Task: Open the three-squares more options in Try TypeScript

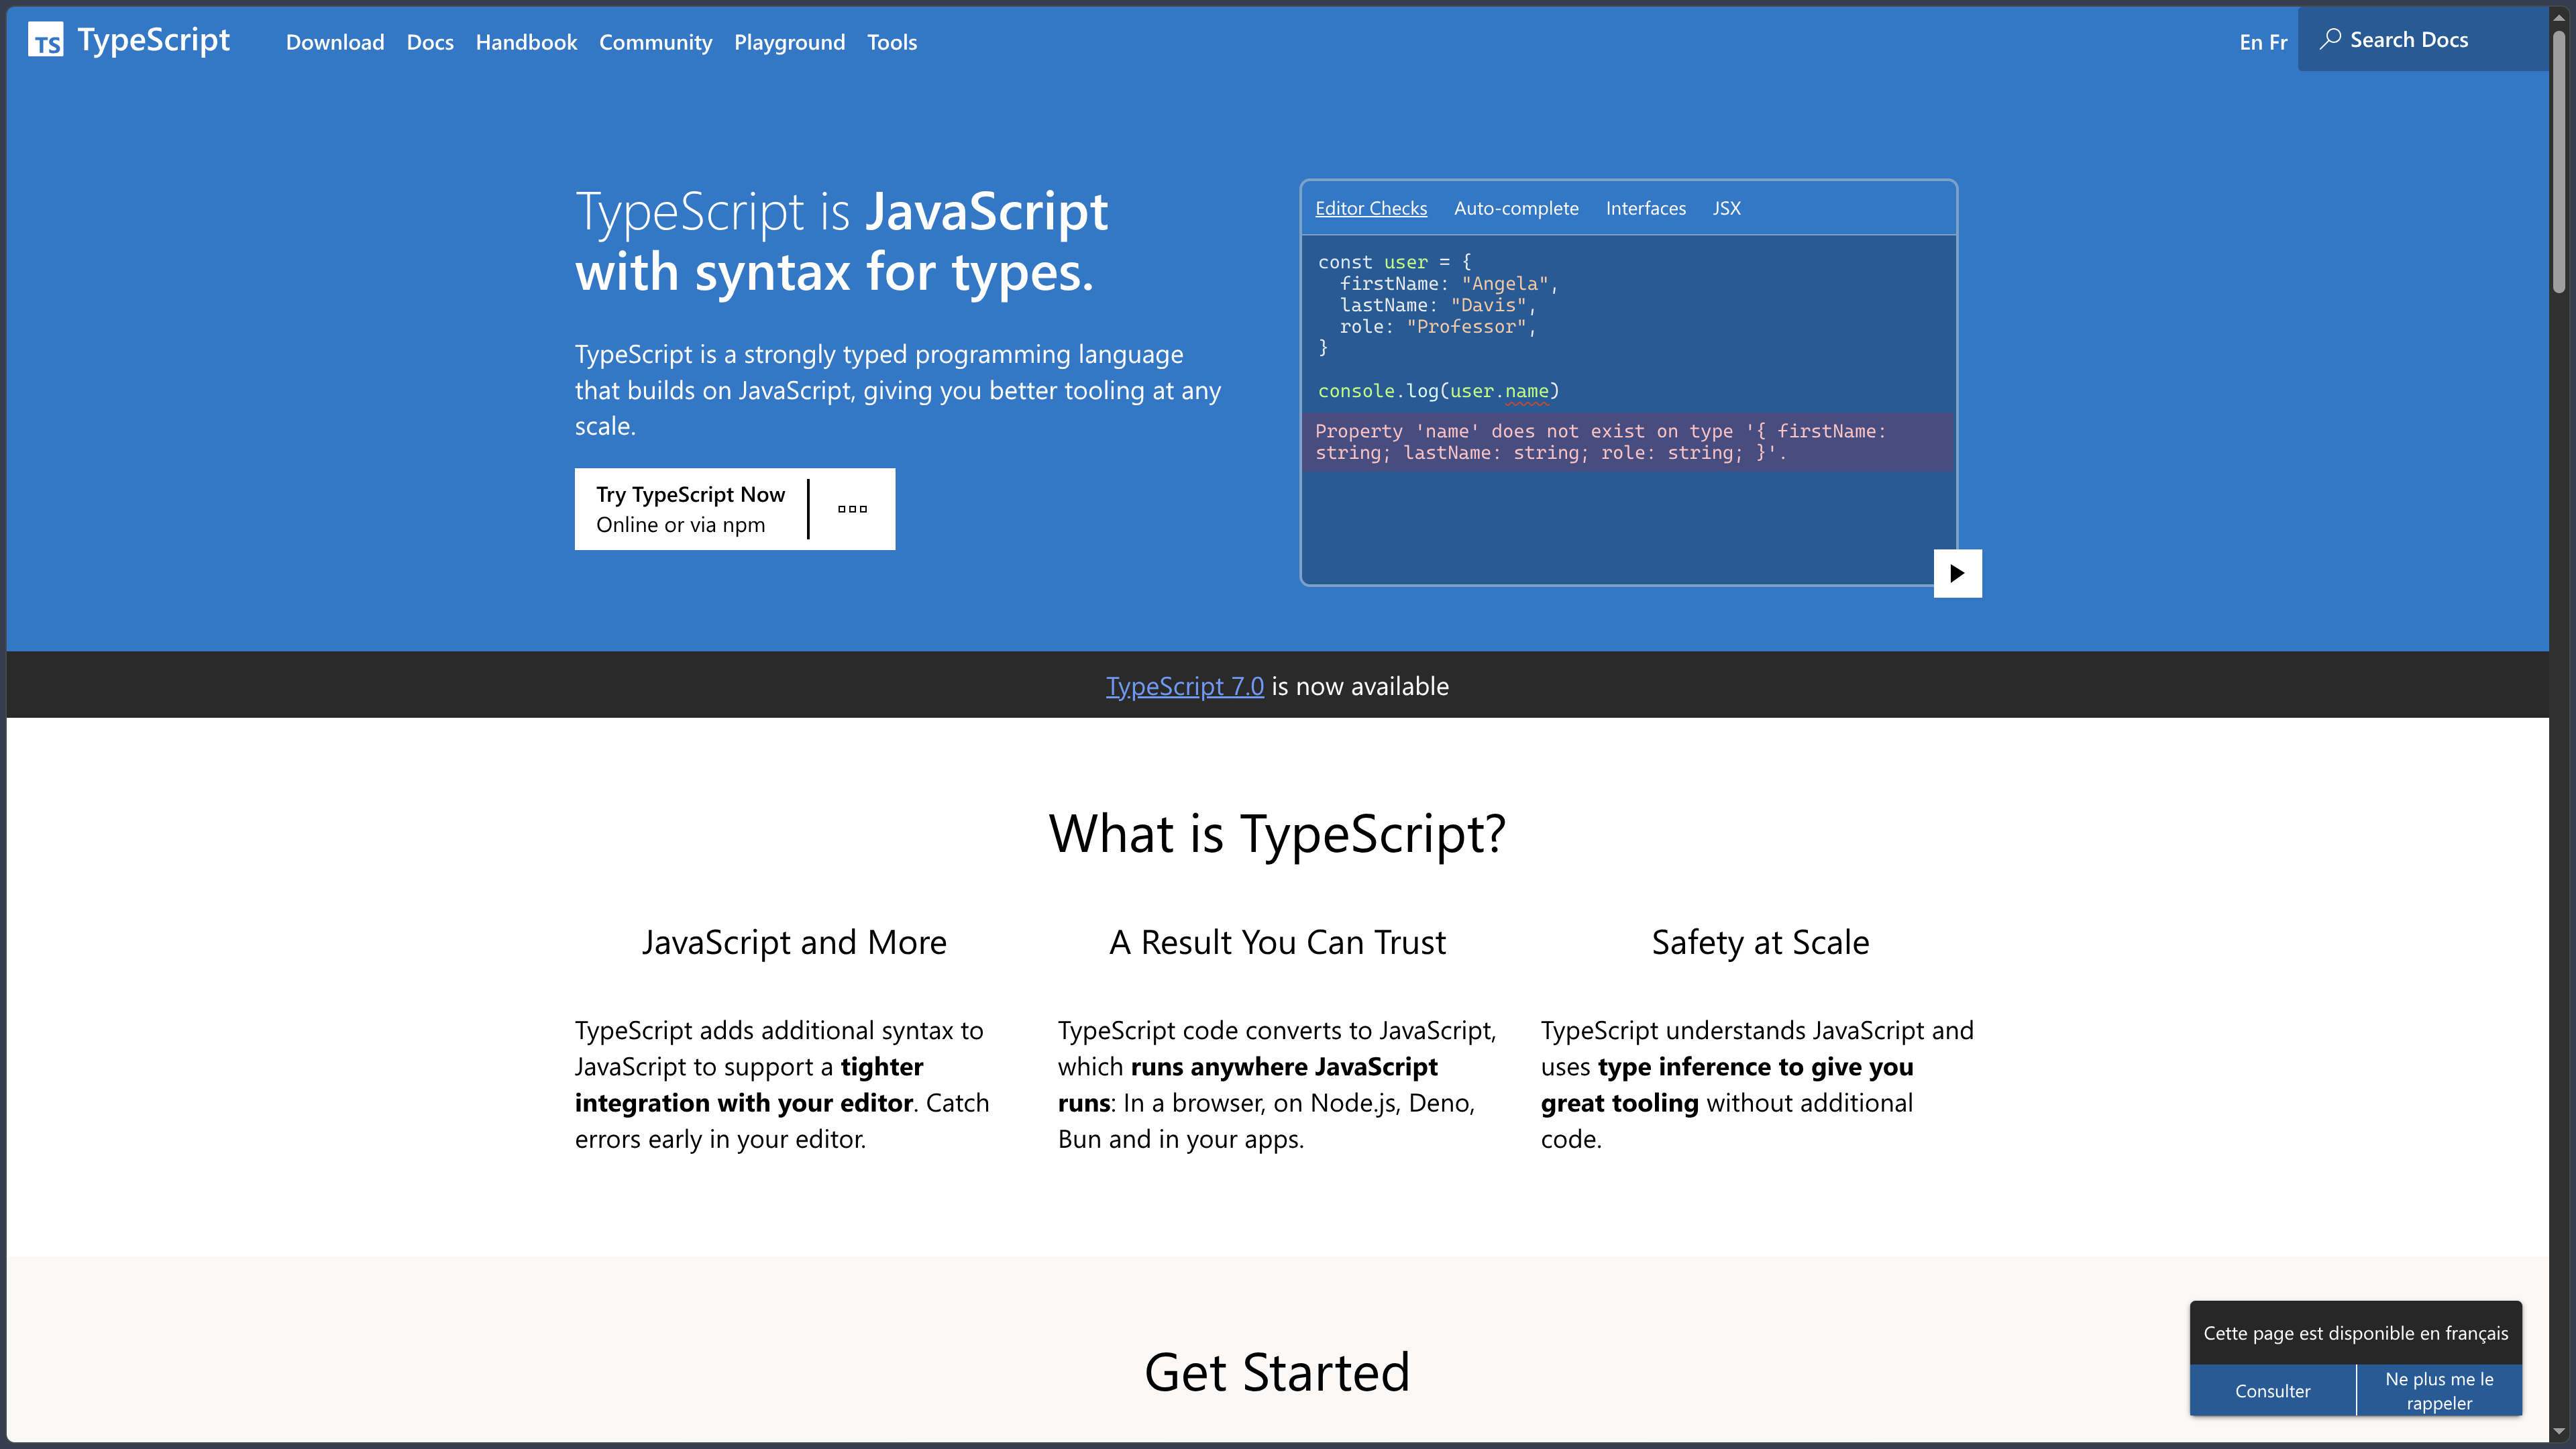Action: click(x=852, y=509)
